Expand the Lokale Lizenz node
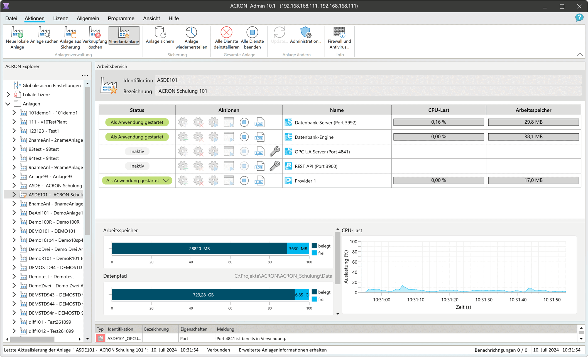 coord(8,95)
